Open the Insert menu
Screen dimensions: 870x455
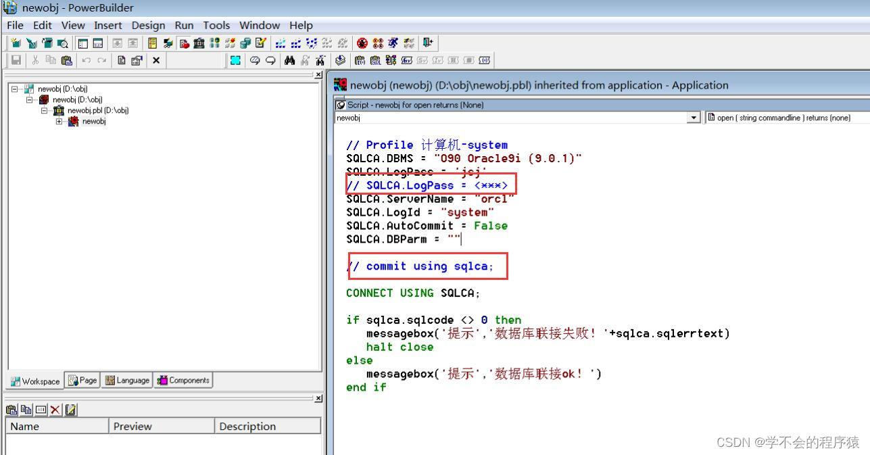(x=108, y=25)
